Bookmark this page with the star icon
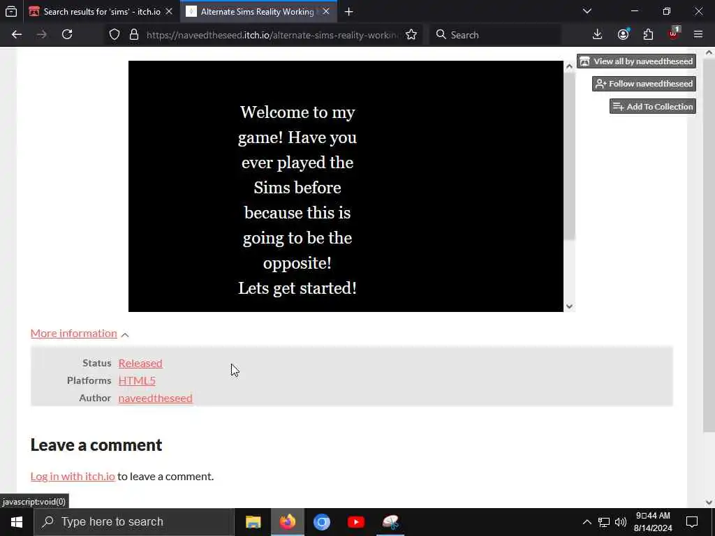The width and height of the screenshot is (715, 536). [x=411, y=35]
